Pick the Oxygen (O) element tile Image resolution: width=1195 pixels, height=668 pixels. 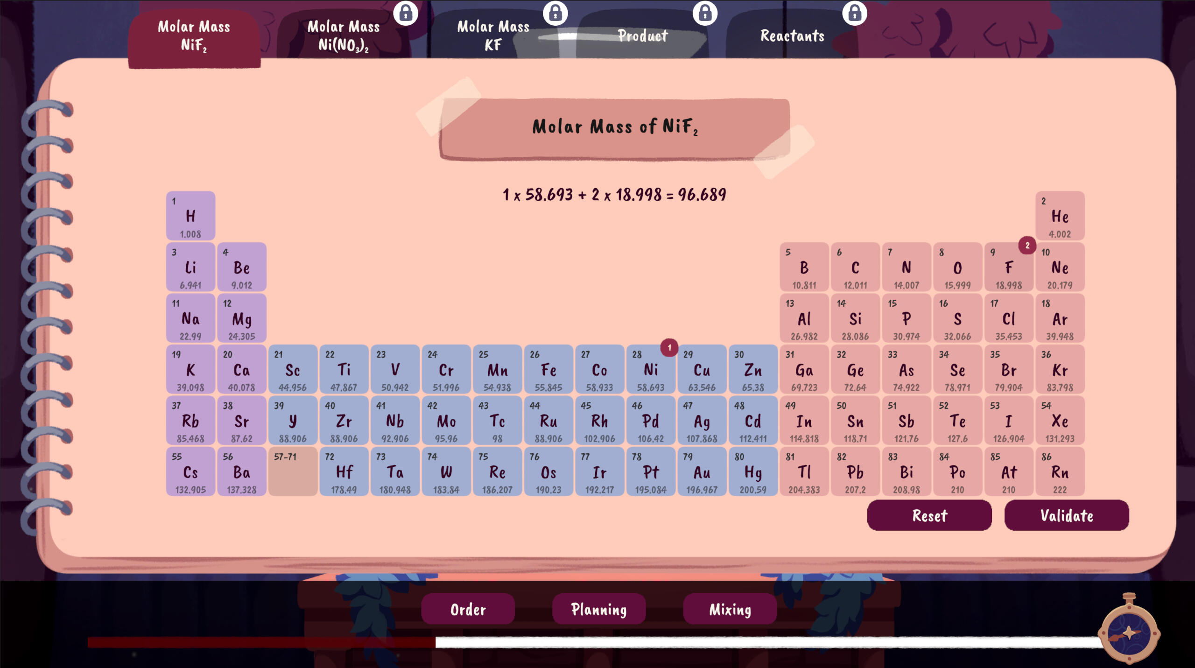pos(957,267)
